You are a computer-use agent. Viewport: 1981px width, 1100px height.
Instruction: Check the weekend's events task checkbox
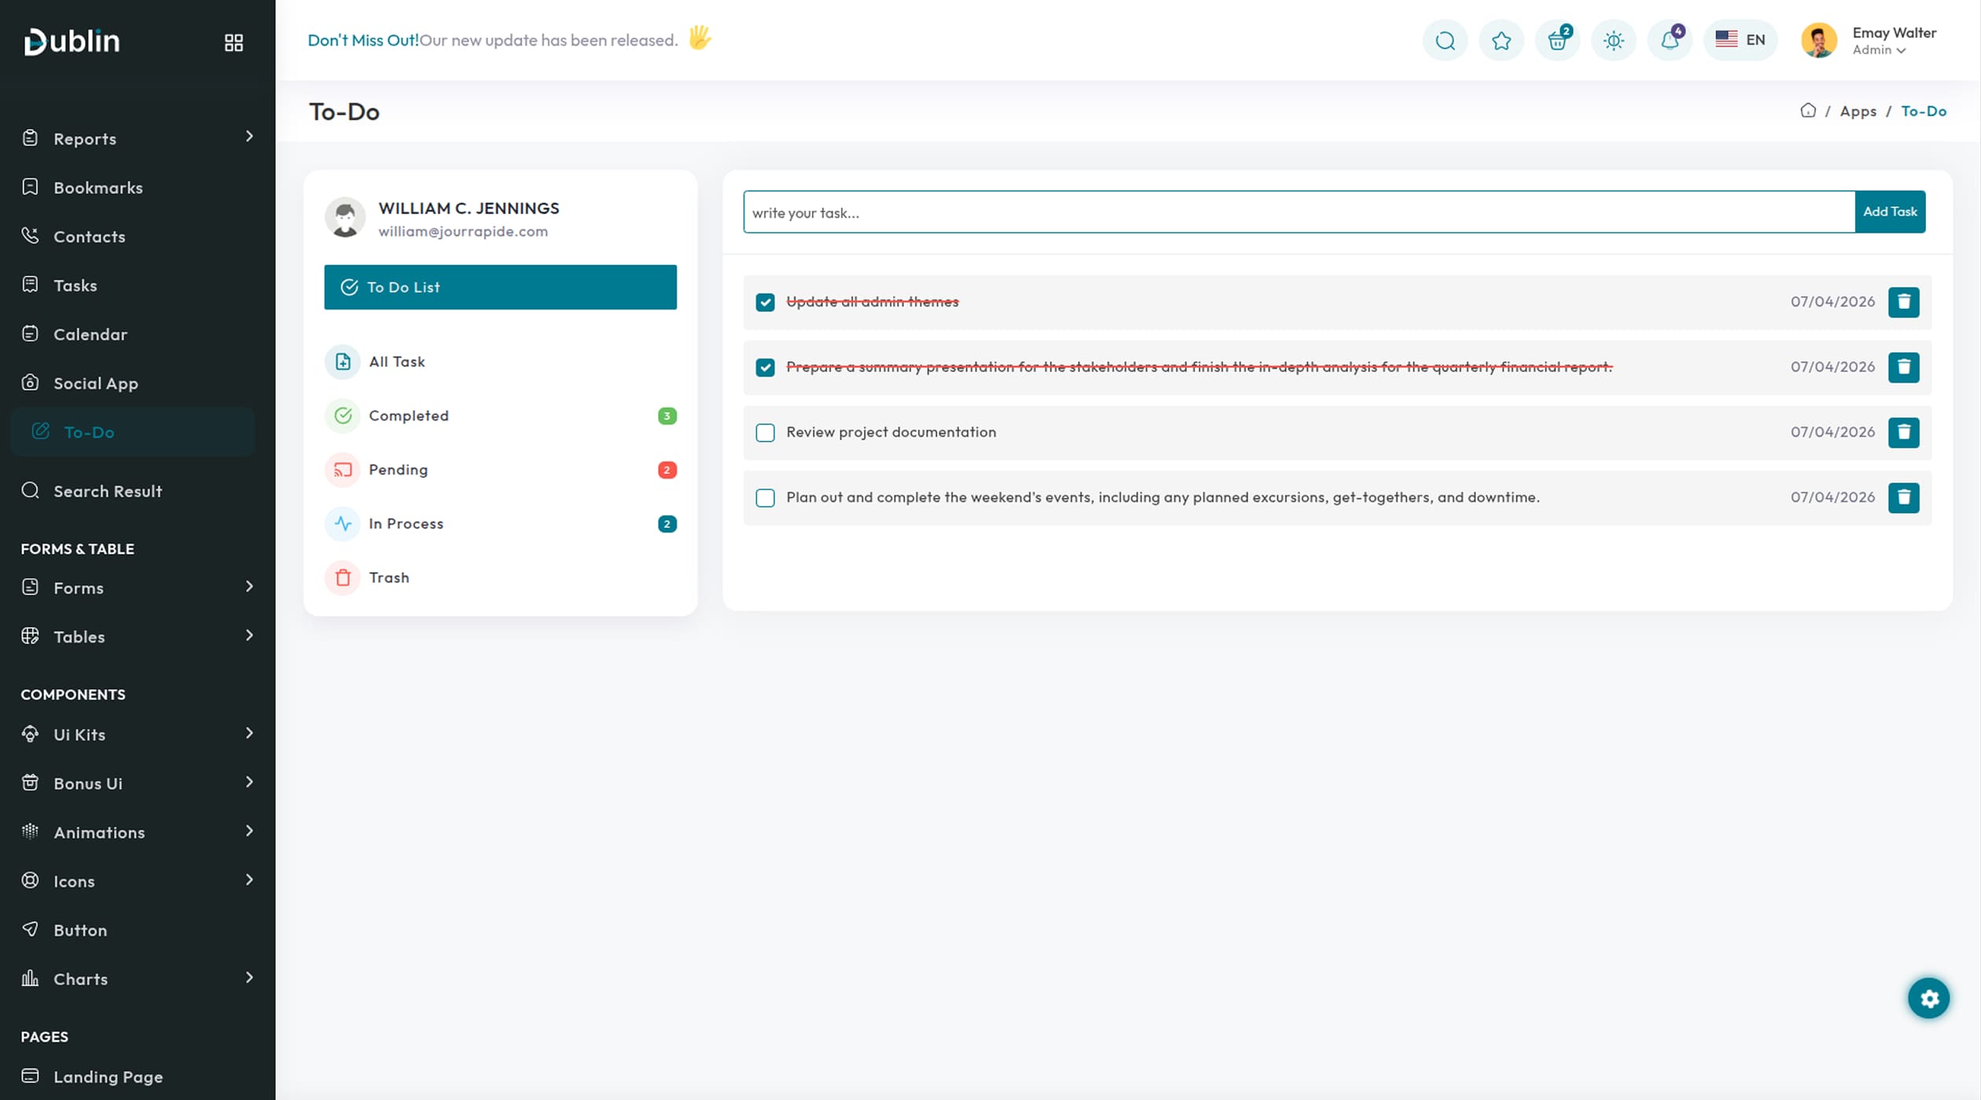[x=765, y=498]
